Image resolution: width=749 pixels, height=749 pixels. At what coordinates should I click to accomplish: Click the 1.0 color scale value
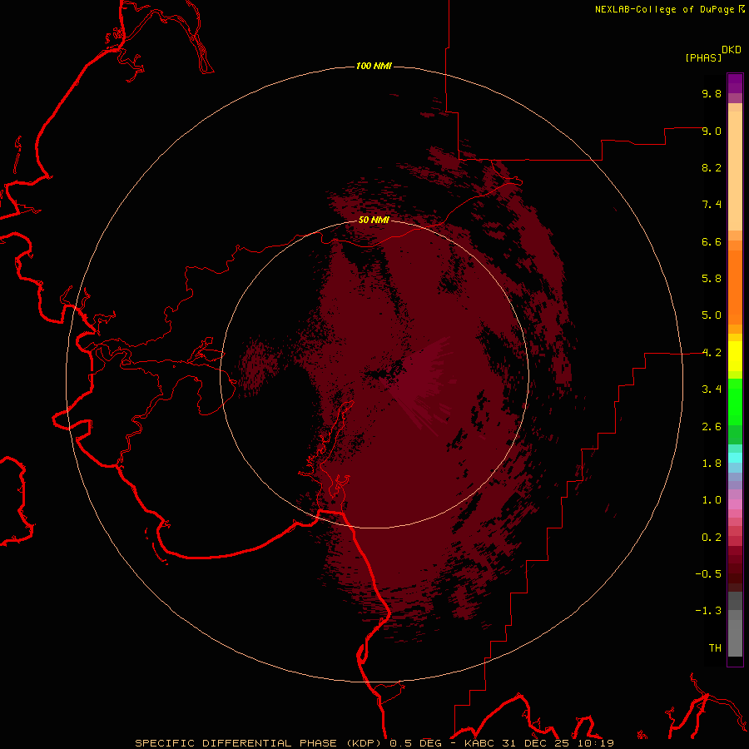(712, 500)
